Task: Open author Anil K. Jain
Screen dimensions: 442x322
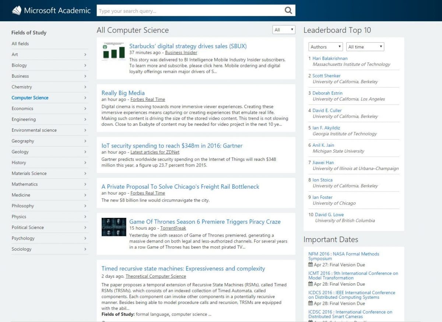Action: coord(323,145)
